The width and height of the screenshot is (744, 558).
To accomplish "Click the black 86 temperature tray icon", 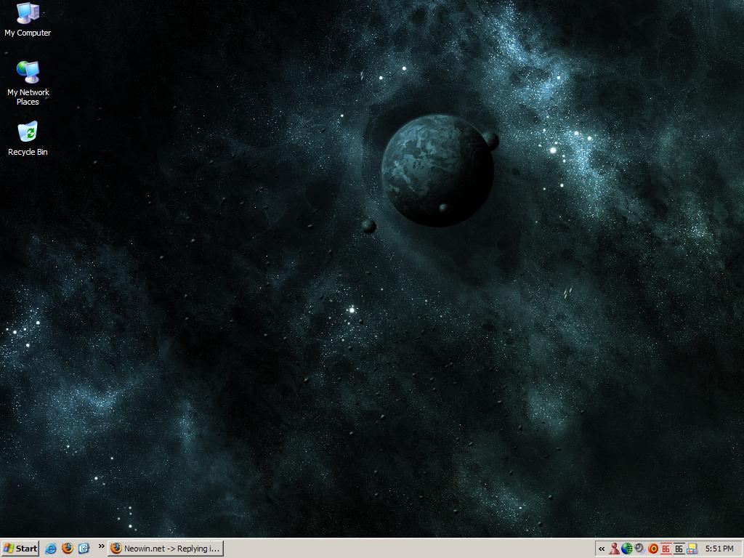I will pos(679,549).
